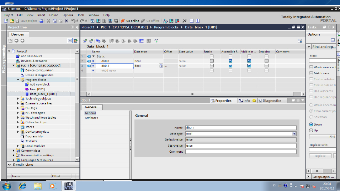
Task: Click the Compile icon in toolbar
Action: pyautogui.click(x=92, y=21)
